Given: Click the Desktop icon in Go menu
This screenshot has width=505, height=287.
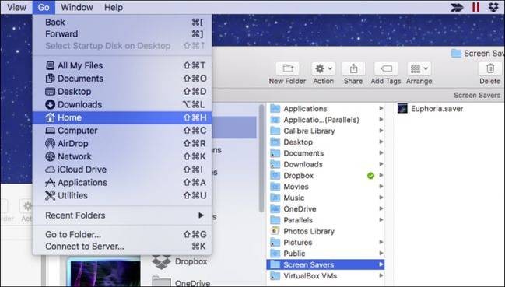Looking at the screenshot, I should tap(51, 91).
